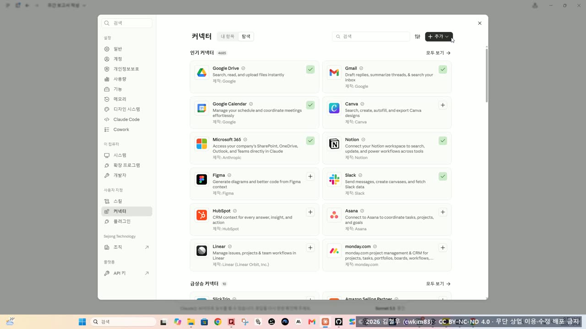This screenshot has height=329, width=586.
Task: Click 모두 보기 for 급상승 커넥터
Action: 438,284
